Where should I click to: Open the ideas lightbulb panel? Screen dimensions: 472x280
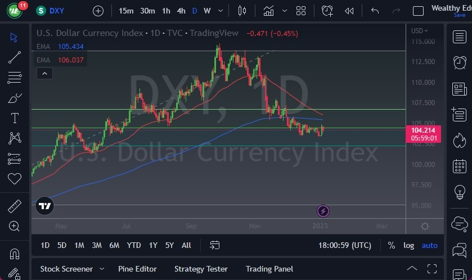[460, 192]
